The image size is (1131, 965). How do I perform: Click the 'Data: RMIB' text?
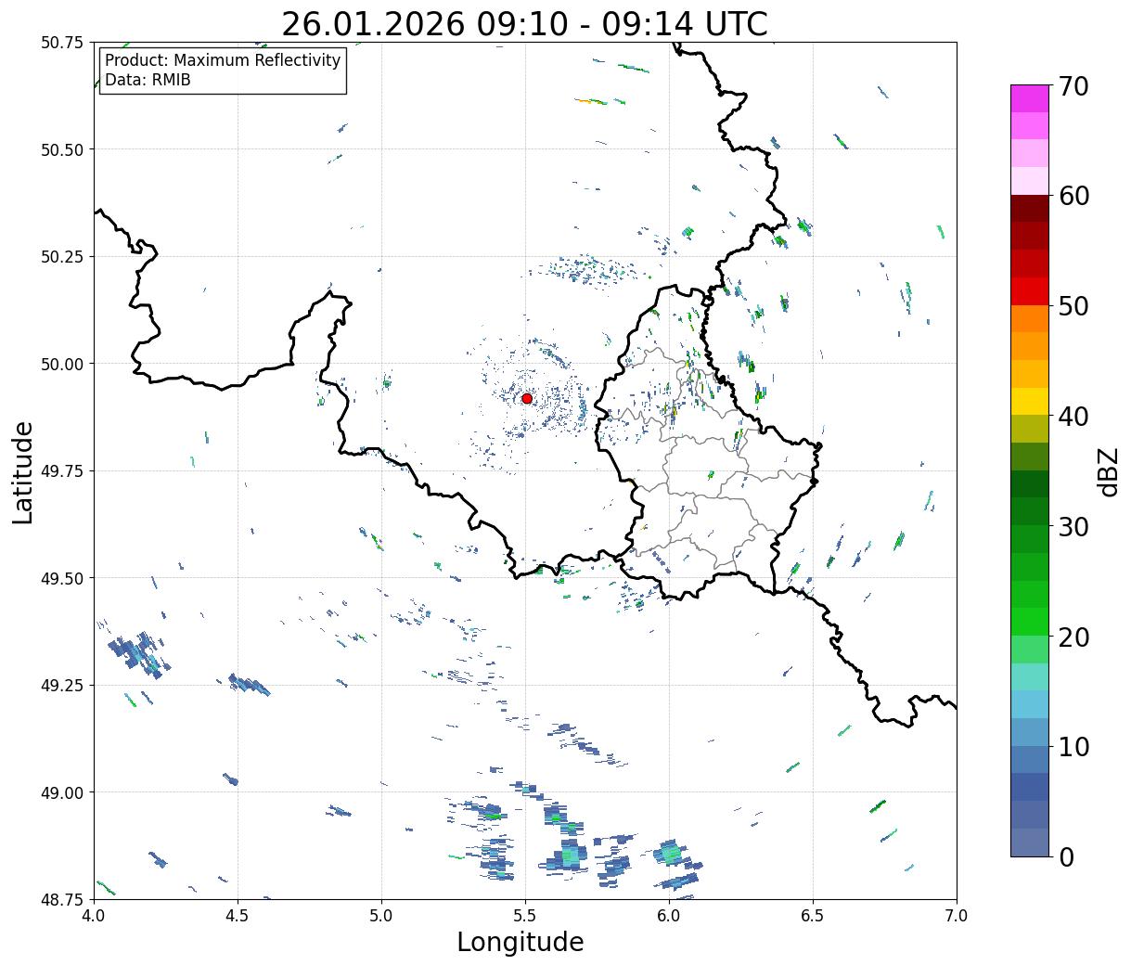[x=148, y=80]
